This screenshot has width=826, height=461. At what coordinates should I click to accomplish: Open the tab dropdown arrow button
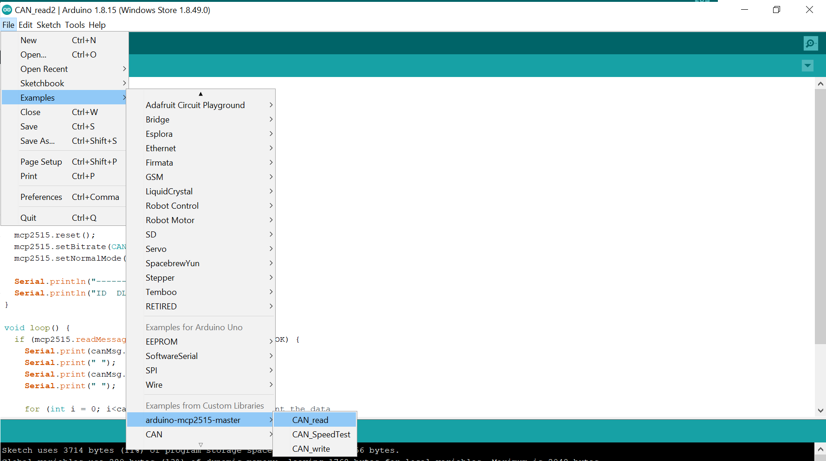click(x=807, y=66)
